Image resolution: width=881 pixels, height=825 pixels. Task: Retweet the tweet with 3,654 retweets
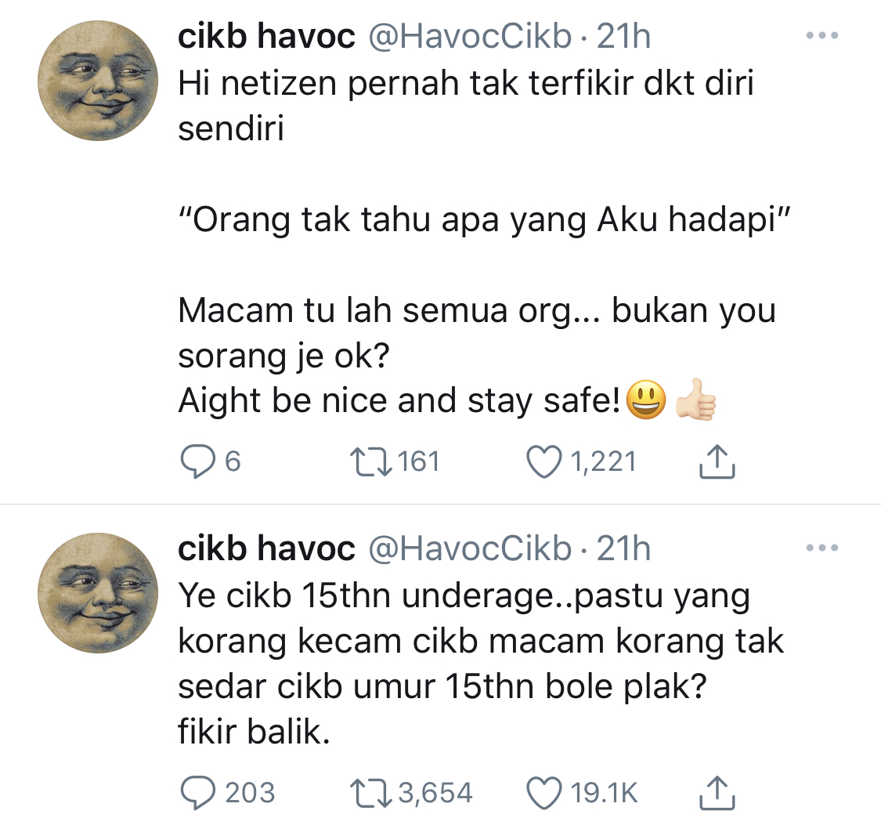point(370,792)
